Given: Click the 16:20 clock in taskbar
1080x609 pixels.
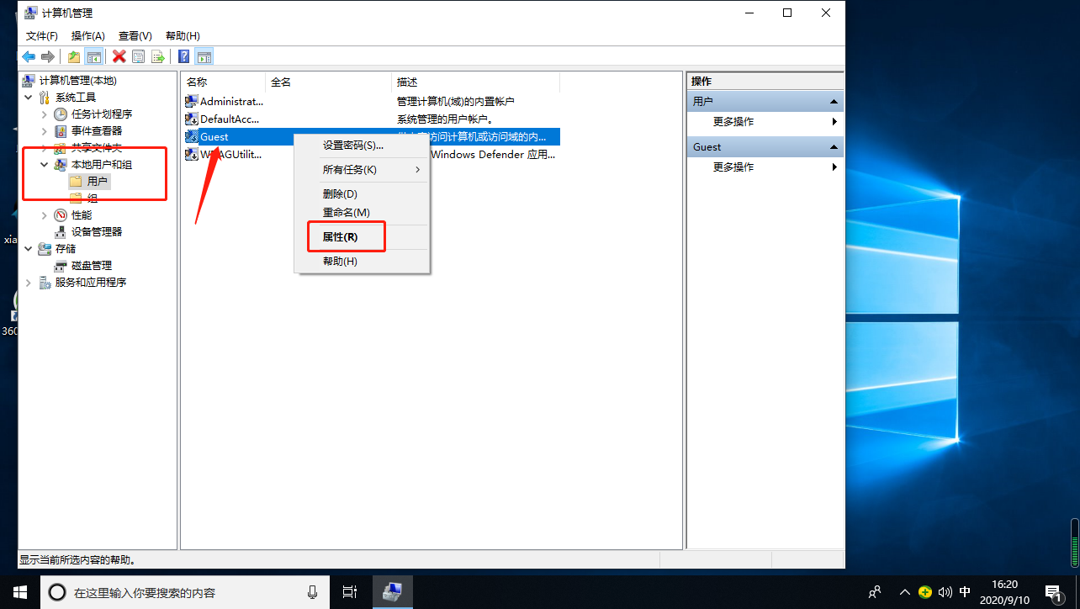Looking at the screenshot, I should [1003, 585].
